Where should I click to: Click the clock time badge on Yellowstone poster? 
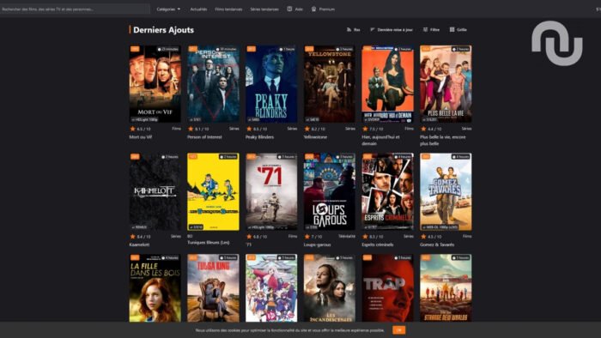click(344, 49)
